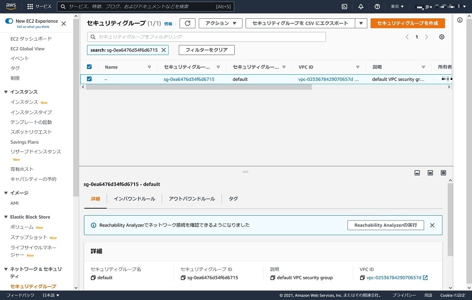Click Tell us what you think link
Viewport: 472px width, 300px height.
coord(33,27)
